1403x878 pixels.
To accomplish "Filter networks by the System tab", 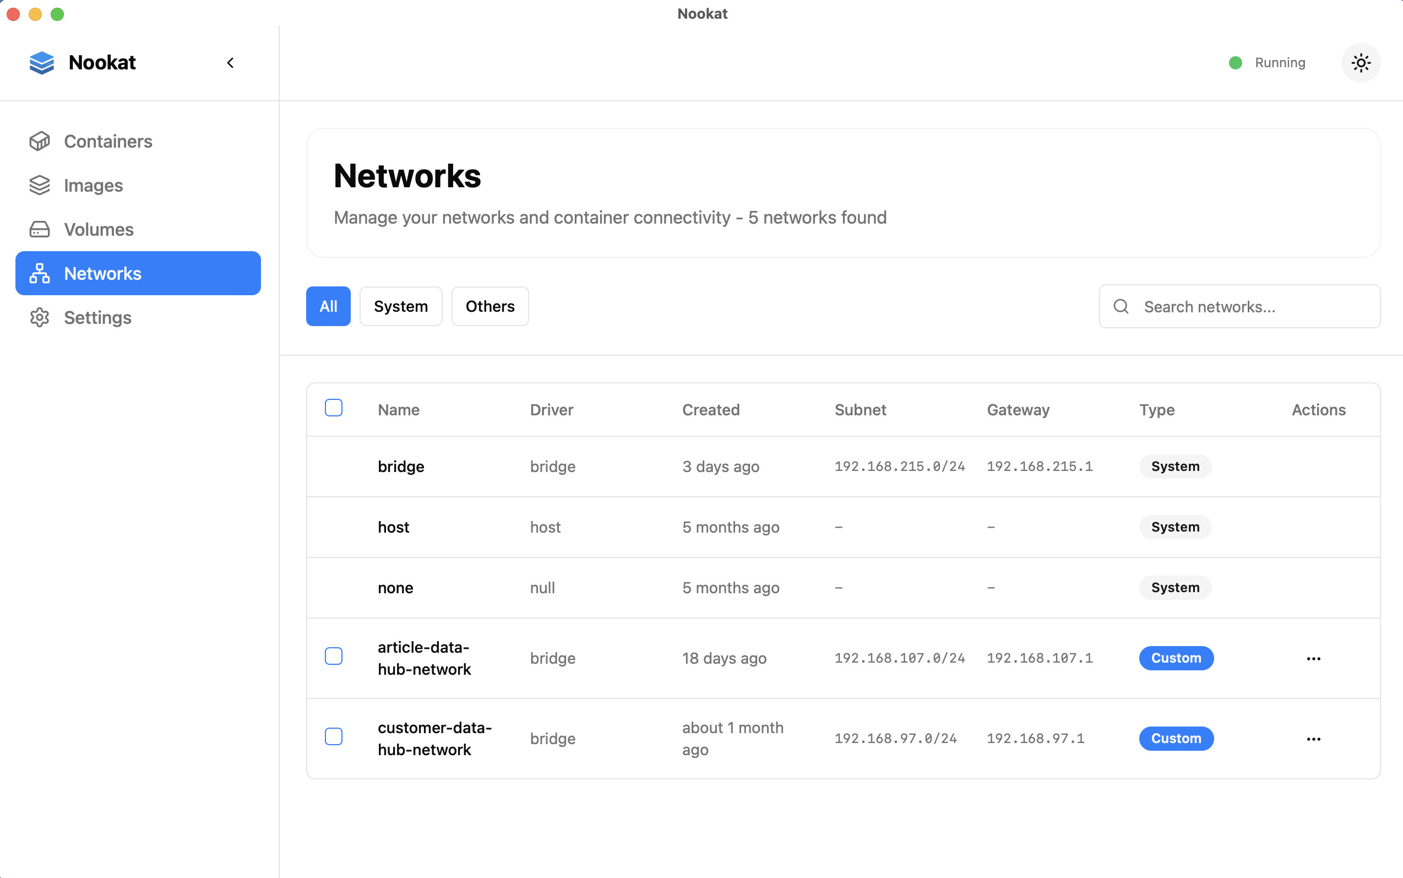I will 400,307.
